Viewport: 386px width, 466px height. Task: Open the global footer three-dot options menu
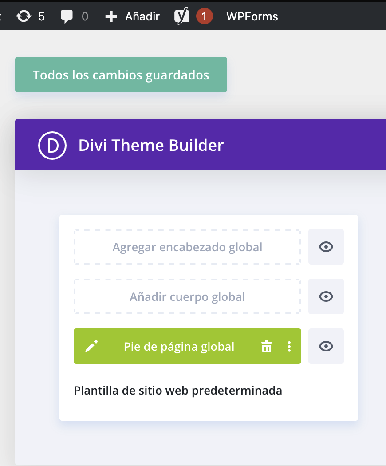click(x=289, y=347)
